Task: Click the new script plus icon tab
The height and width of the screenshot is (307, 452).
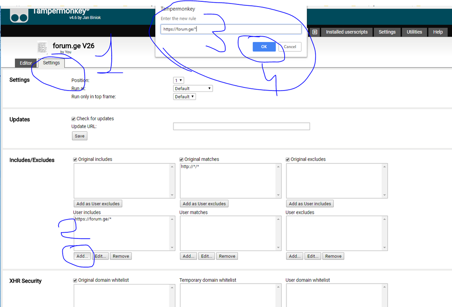Action: coord(315,32)
